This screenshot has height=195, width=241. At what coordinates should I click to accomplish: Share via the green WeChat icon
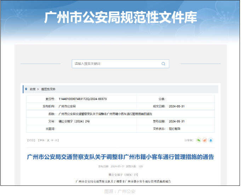click(x=199, y=140)
